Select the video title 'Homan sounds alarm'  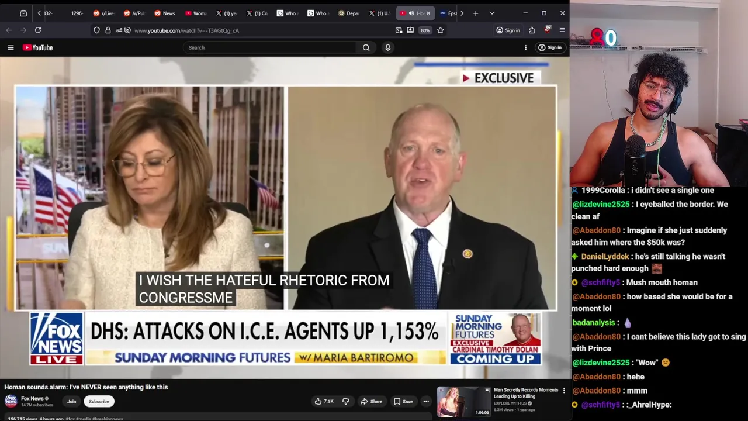(86, 387)
